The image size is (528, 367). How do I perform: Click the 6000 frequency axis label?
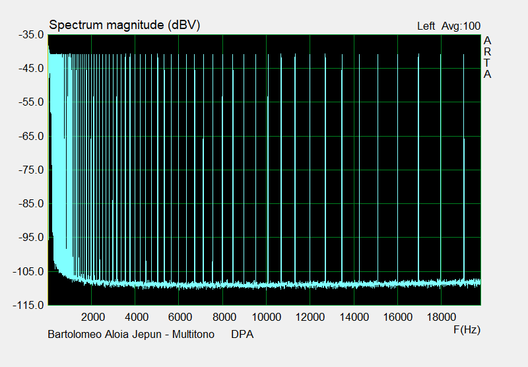click(180, 317)
